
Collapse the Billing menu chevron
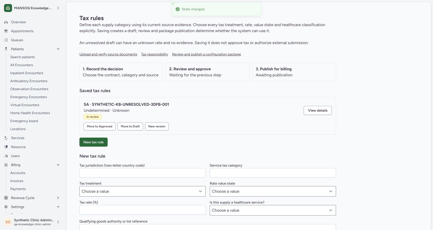pos(58,165)
